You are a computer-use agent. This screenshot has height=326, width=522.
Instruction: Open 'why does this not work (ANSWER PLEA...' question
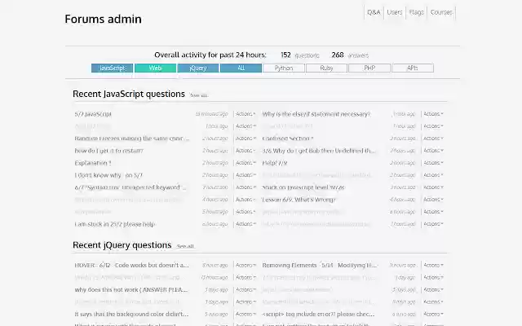pos(131,290)
